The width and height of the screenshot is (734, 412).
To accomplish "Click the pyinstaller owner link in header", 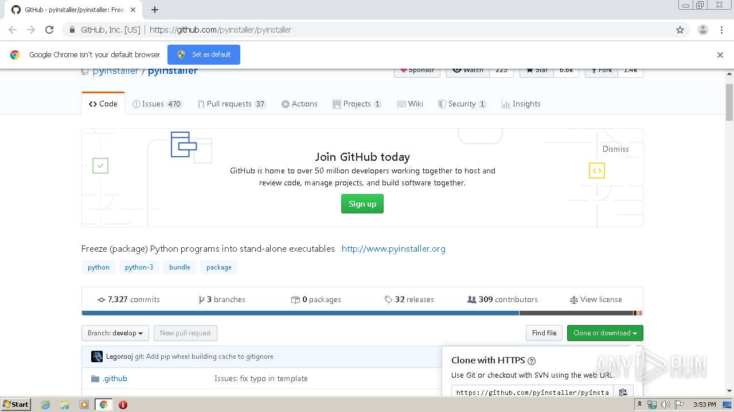I will pos(115,71).
